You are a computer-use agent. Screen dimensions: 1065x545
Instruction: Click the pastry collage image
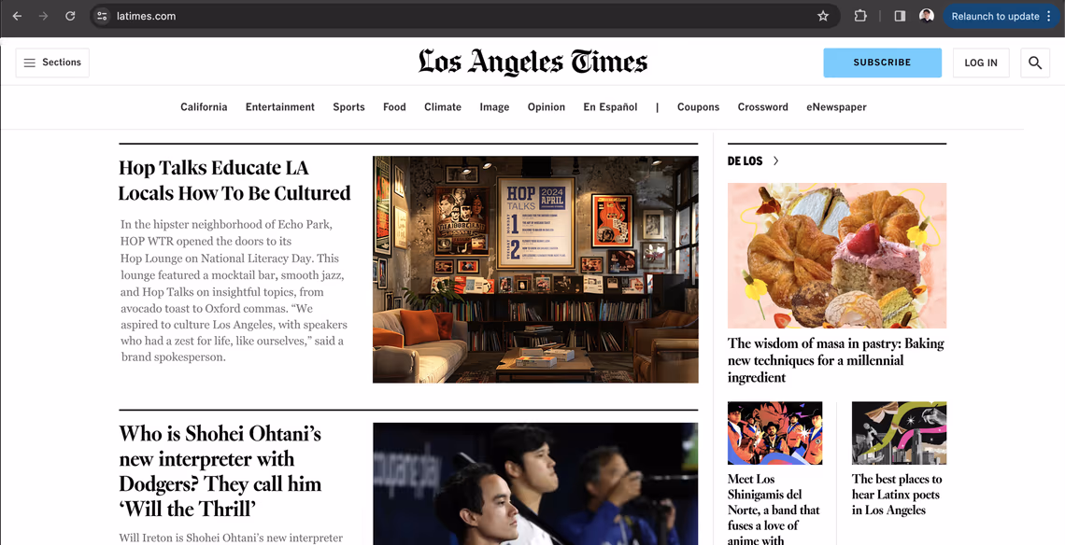[x=837, y=255]
